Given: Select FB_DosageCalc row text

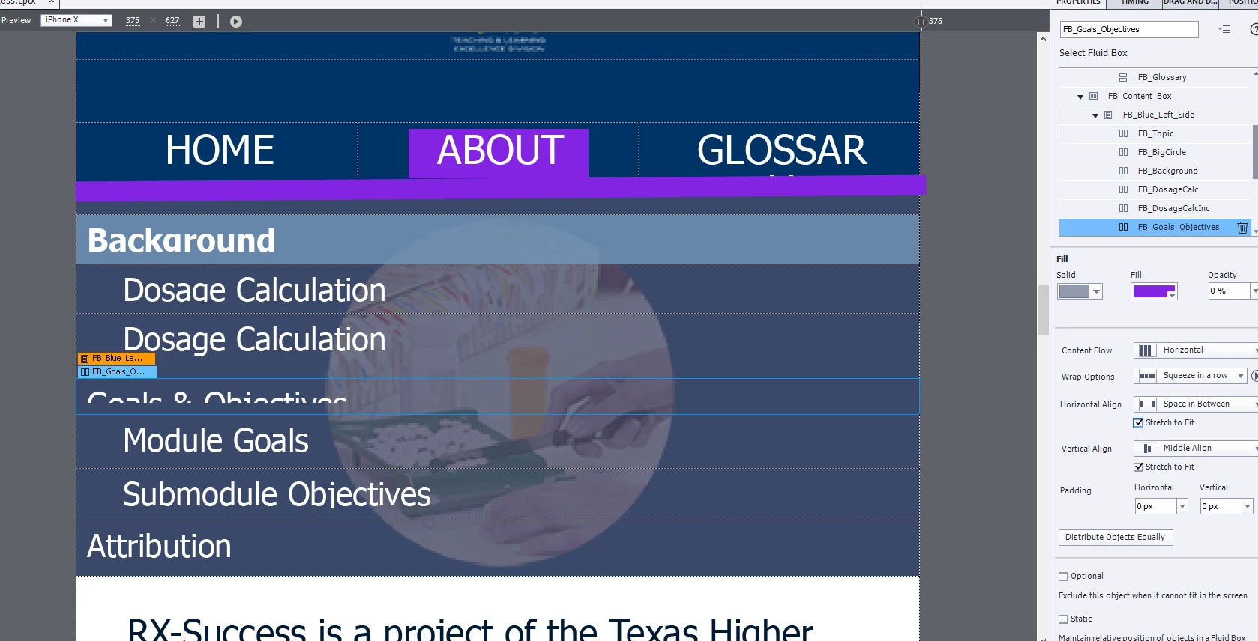Looking at the screenshot, I should point(1167,189).
